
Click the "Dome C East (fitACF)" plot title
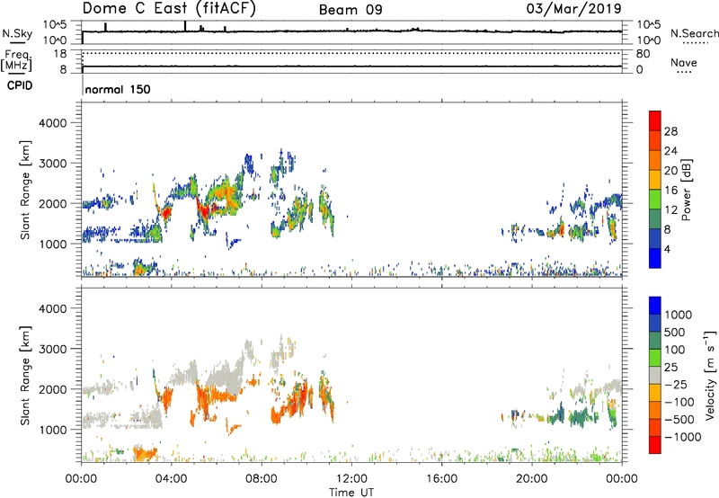pos(169,9)
